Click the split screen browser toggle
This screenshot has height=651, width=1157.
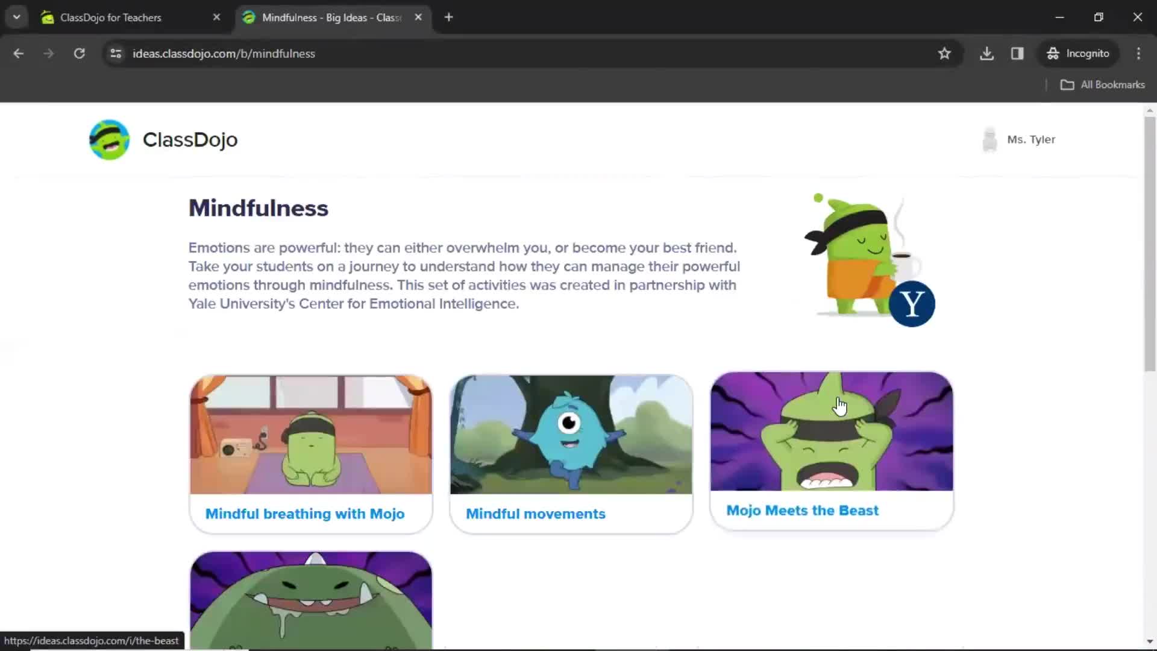click(x=1017, y=53)
